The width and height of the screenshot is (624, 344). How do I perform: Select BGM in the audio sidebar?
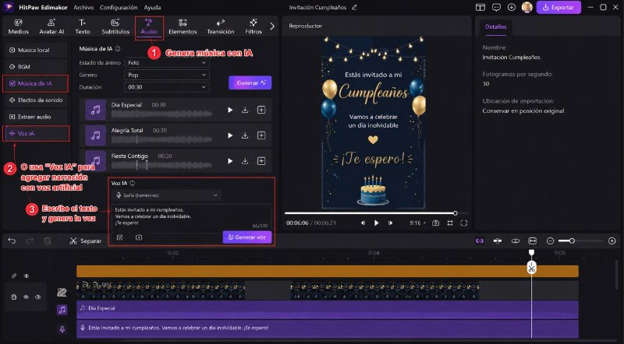[35, 67]
